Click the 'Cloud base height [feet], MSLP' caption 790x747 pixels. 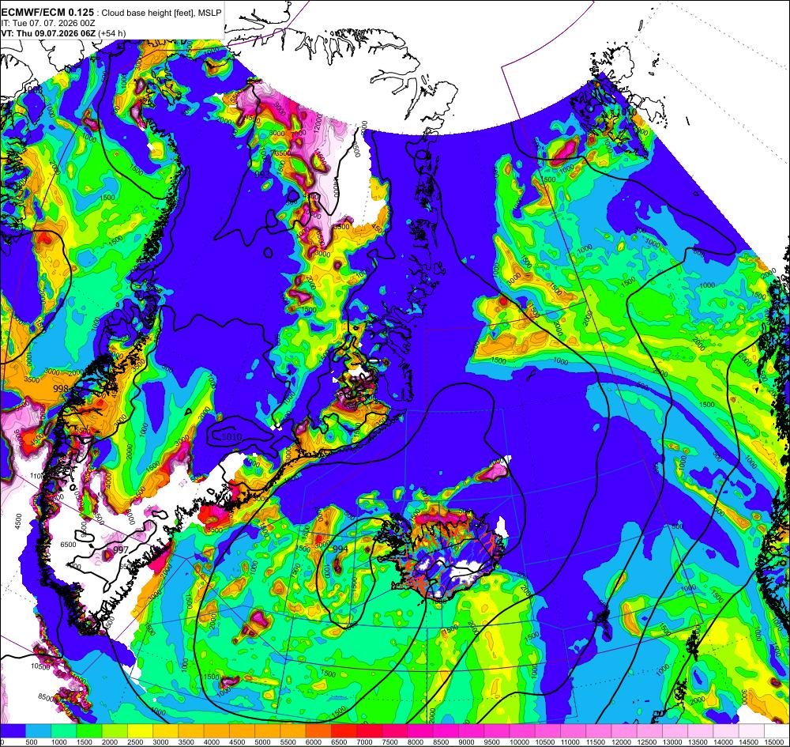click(161, 13)
